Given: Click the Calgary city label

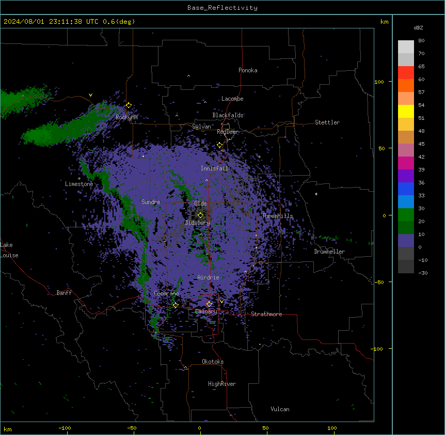Looking at the screenshot, I should click(x=206, y=312).
